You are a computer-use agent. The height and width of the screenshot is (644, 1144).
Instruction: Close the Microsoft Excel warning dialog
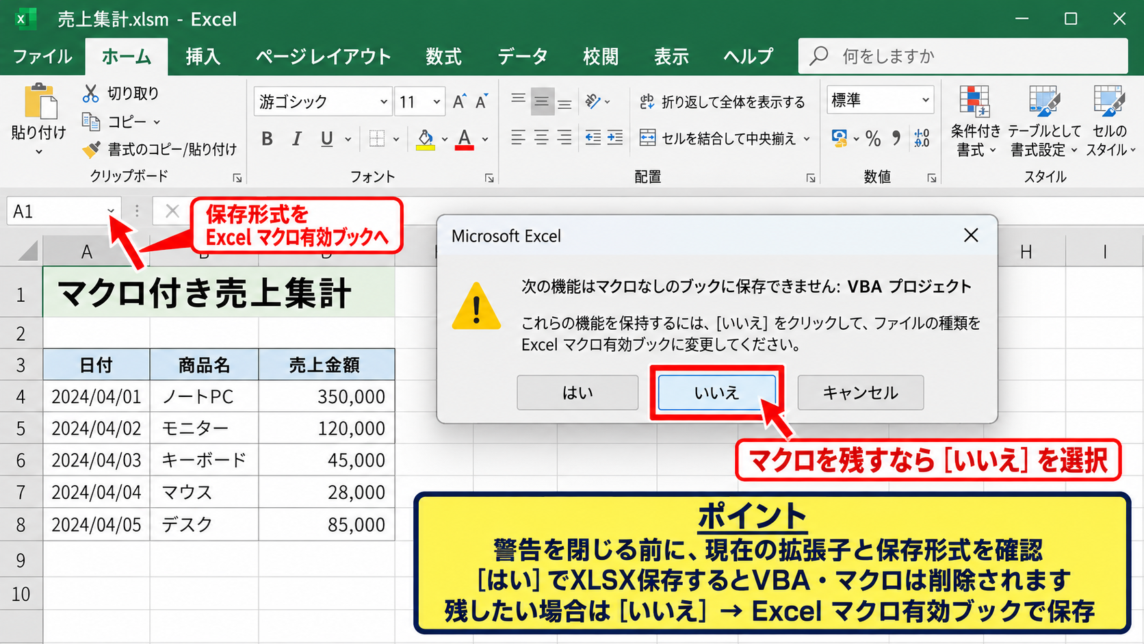(971, 235)
